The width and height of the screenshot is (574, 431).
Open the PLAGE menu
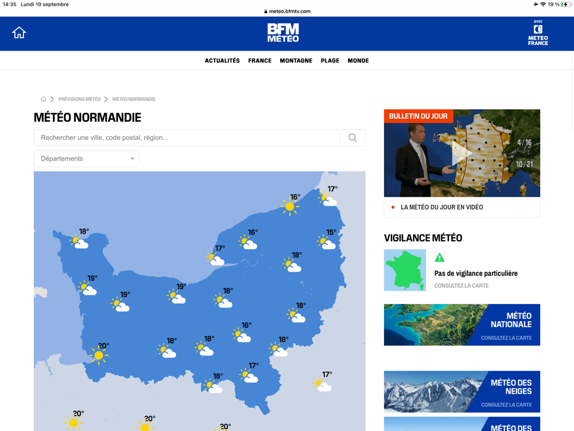point(330,61)
